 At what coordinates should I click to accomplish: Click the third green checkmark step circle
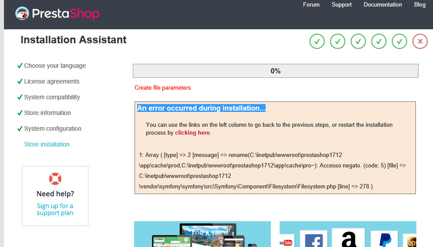[x=358, y=41]
